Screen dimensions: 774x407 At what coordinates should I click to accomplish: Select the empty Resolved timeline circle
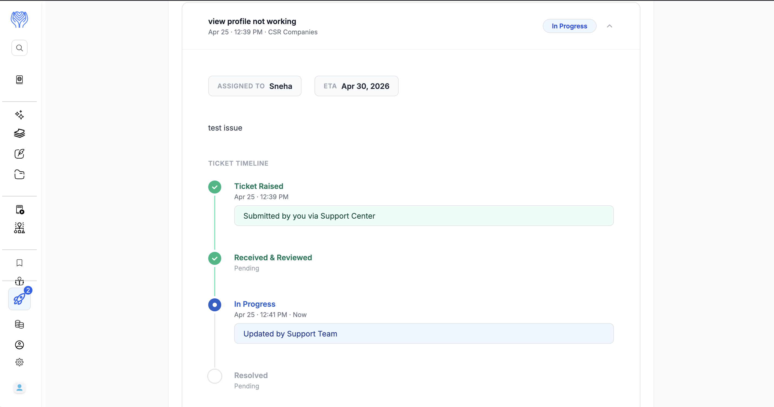[x=214, y=376]
